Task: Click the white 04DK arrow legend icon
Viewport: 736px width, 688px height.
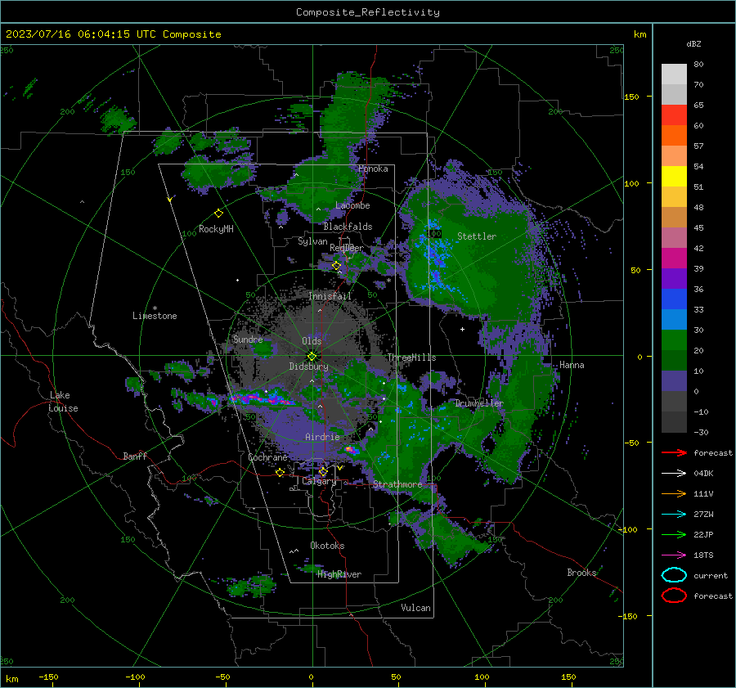Action: coord(674,474)
